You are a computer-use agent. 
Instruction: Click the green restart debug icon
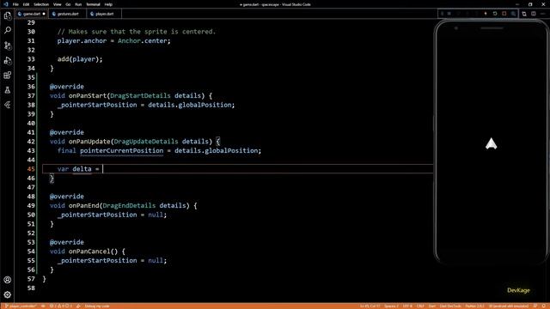click(x=495, y=14)
